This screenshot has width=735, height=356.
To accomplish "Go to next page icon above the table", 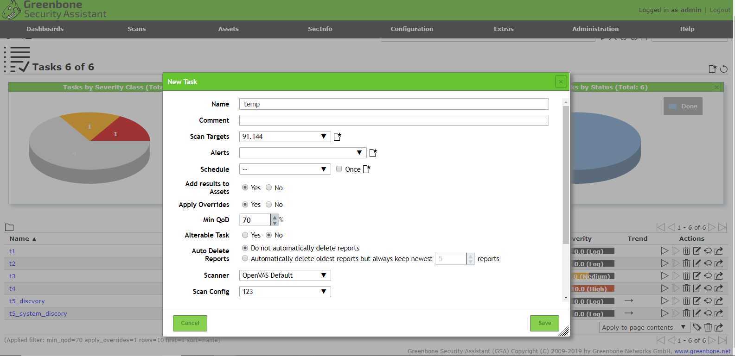I will click(x=712, y=227).
